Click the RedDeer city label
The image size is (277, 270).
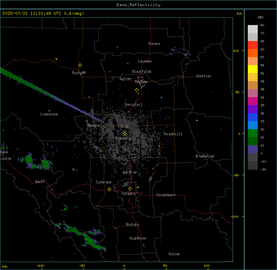pos(141,82)
